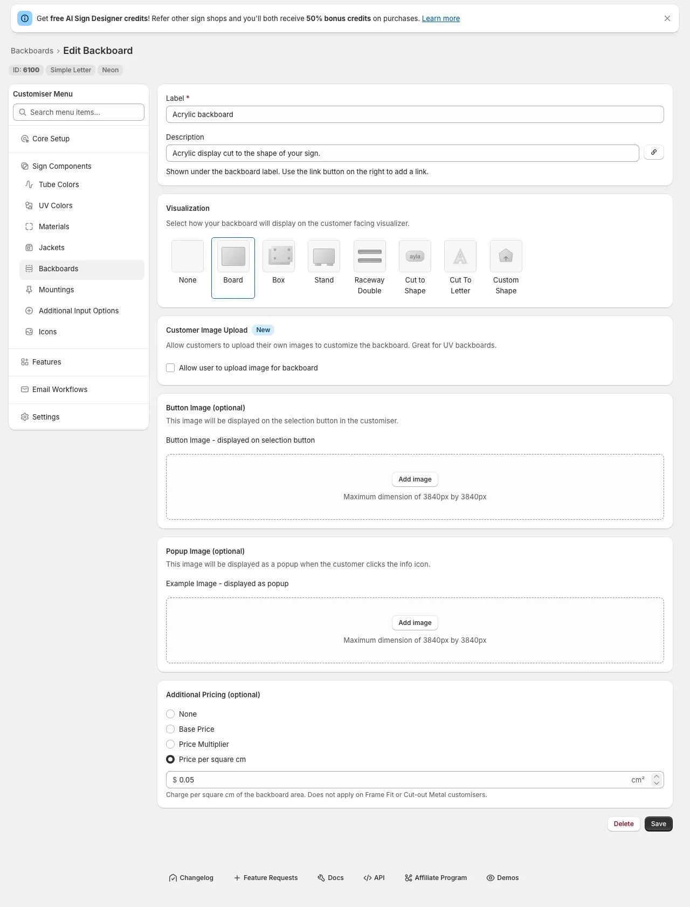
Task: Edit the Description text field
Action: (x=402, y=153)
